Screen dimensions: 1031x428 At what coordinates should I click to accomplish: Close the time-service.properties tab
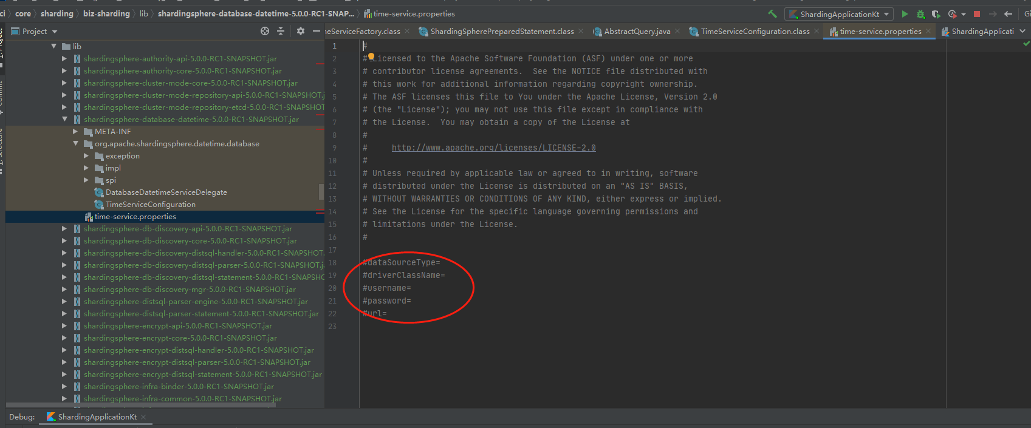[928, 31]
